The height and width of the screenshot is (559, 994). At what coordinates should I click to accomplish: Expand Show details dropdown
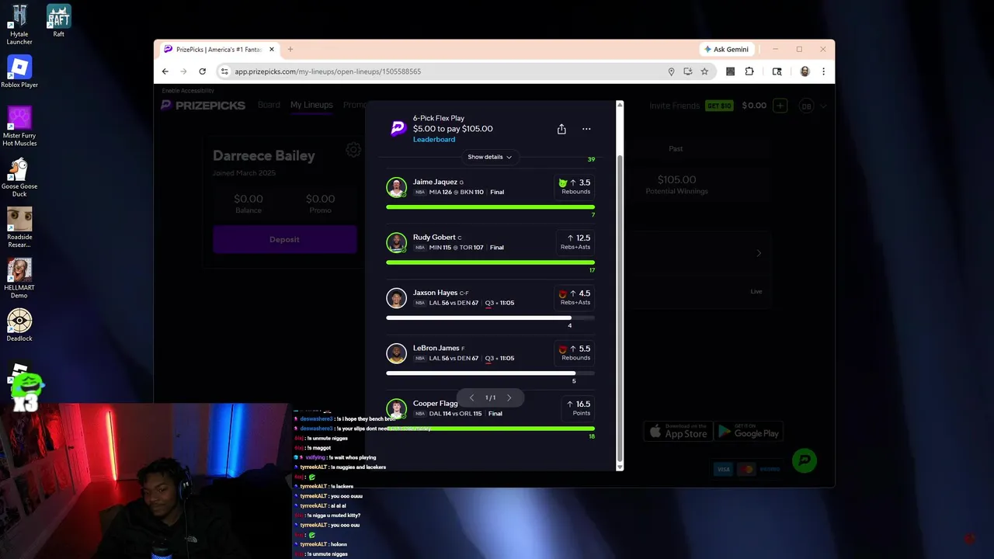click(x=489, y=157)
